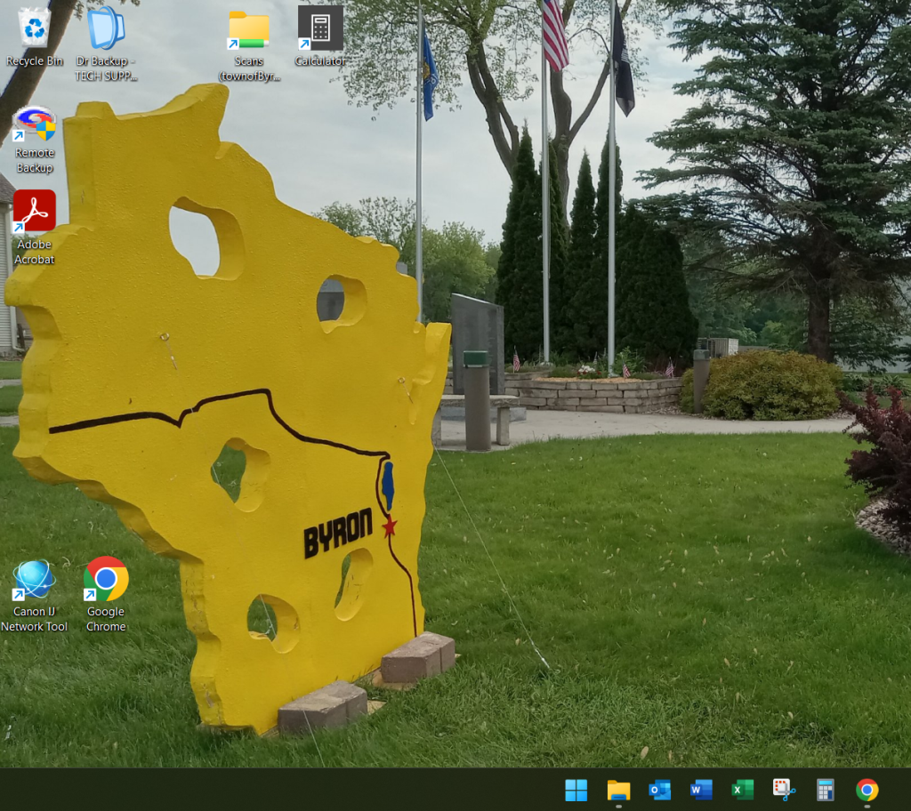Click the Adobe Acrobat desktop icon

[x=35, y=213]
